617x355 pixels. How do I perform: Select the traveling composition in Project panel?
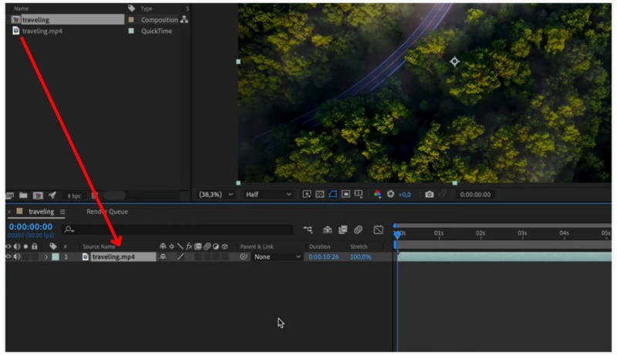coord(35,19)
